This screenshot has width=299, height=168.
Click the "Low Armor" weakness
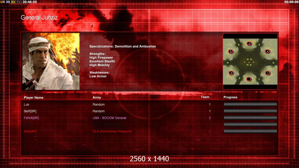pos(98,76)
